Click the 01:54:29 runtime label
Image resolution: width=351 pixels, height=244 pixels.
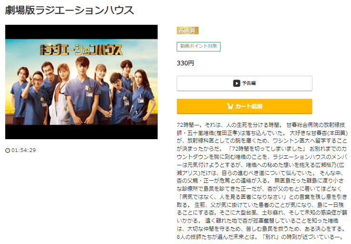[x=23, y=150]
